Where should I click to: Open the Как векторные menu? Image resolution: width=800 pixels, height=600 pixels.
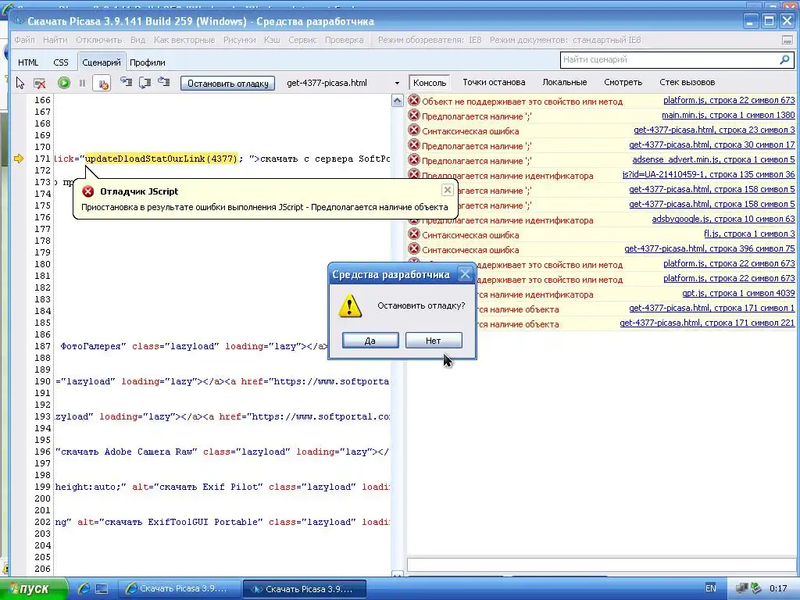click(184, 40)
